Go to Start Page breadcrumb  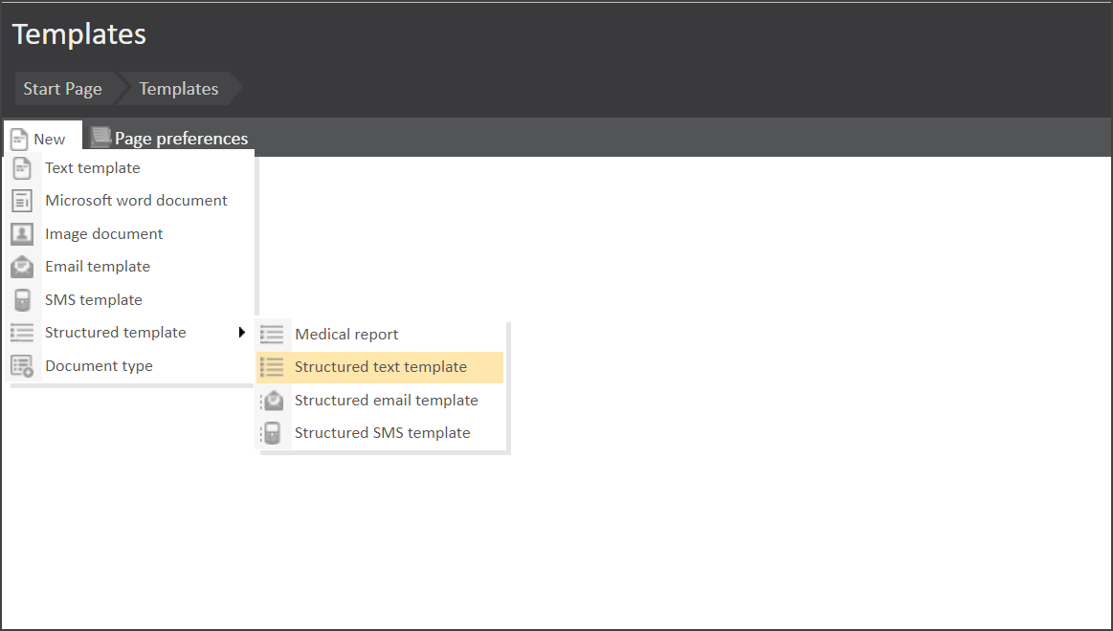tap(62, 89)
